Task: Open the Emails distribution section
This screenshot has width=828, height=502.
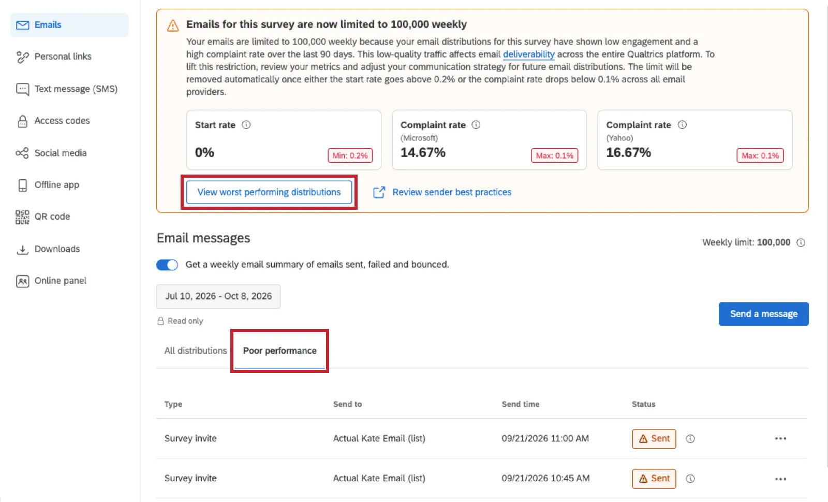Action: [69, 25]
